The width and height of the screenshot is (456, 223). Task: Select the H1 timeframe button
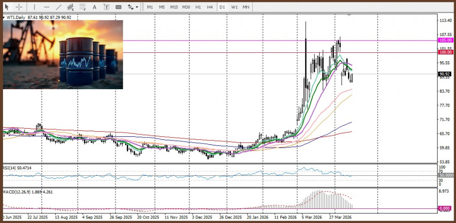pyautogui.click(x=198, y=7)
